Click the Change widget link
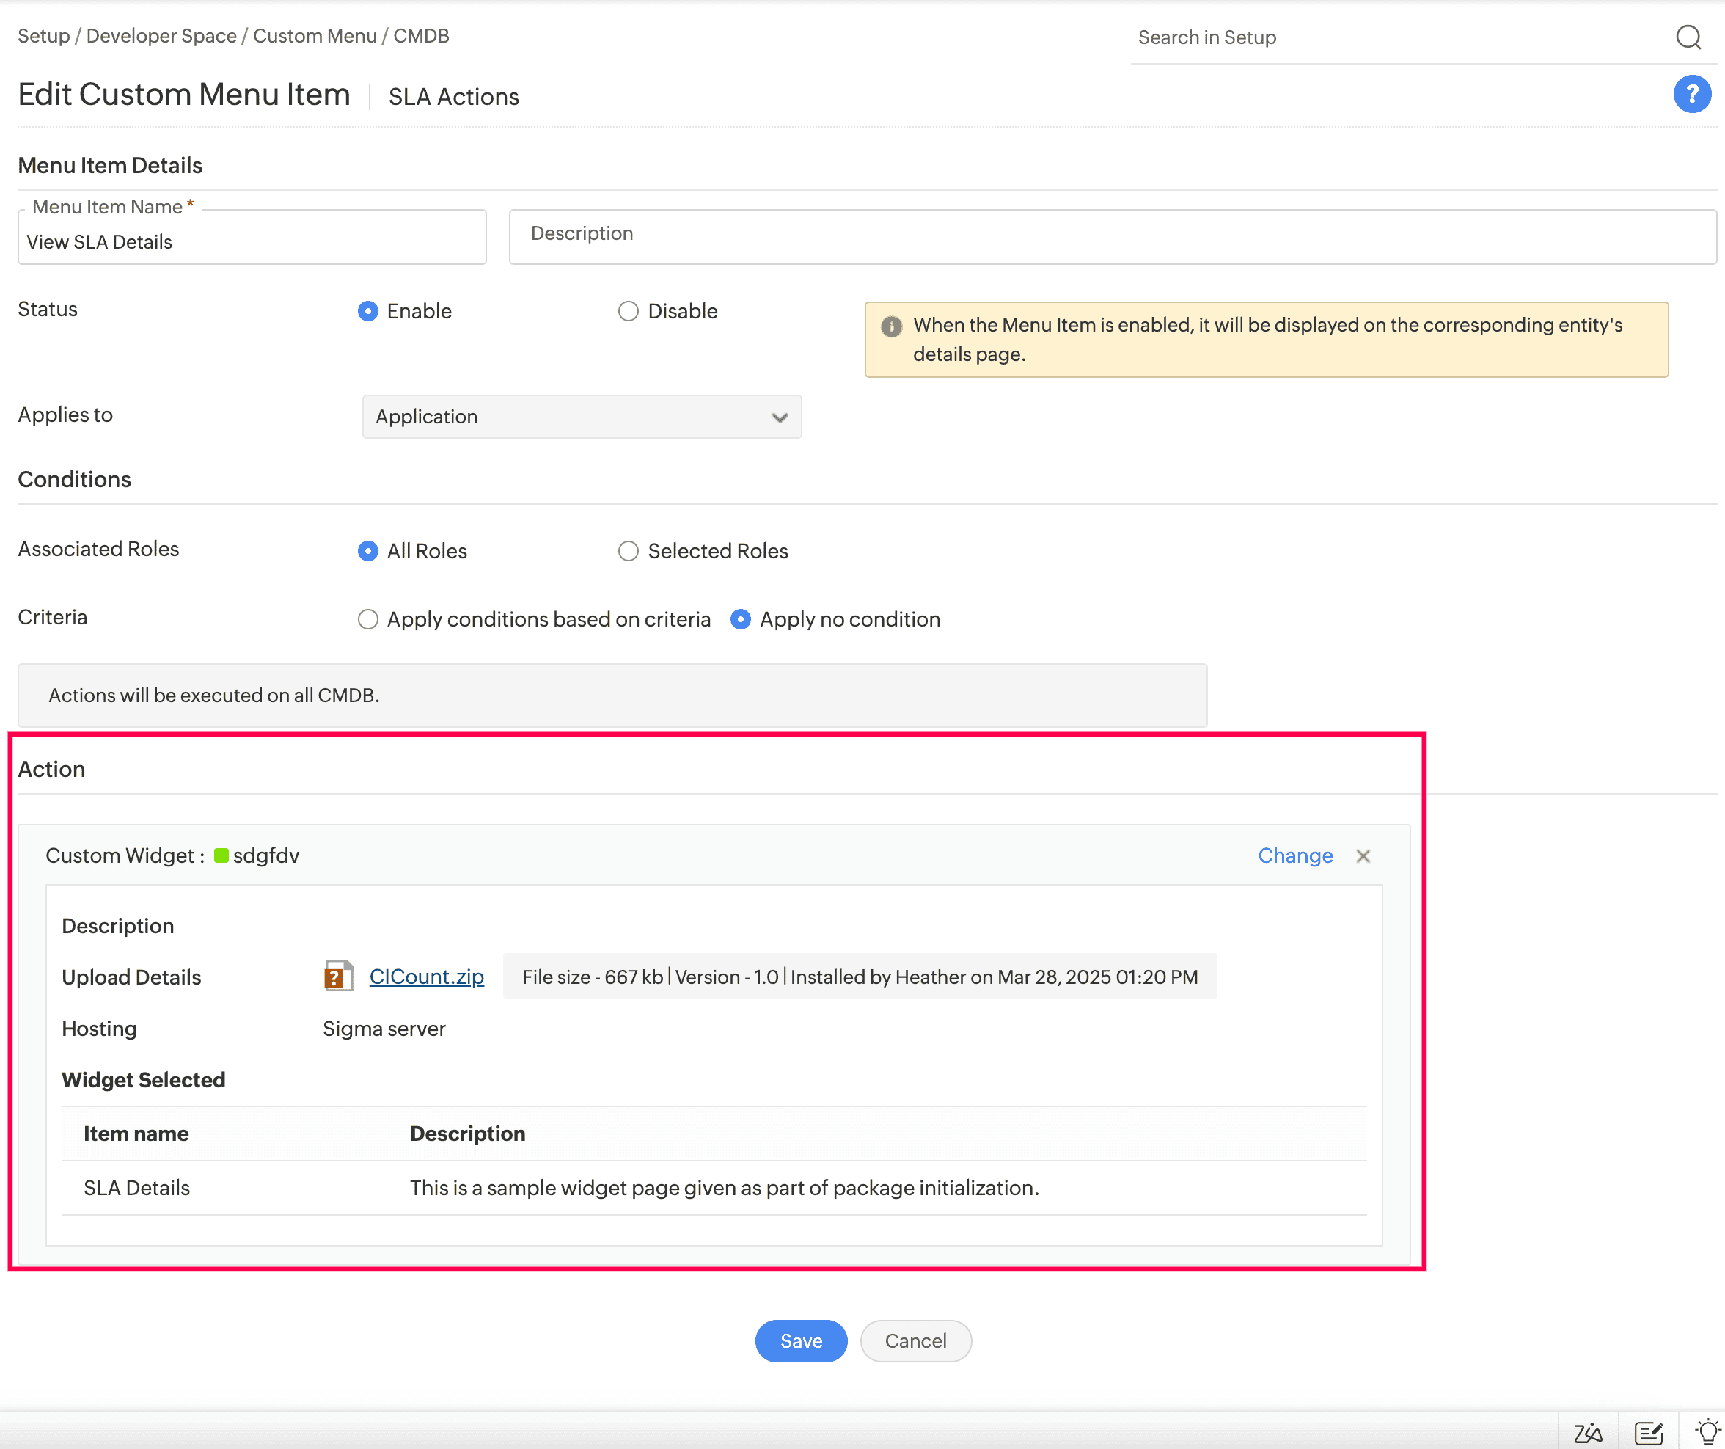Viewport: 1725px width, 1449px height. [1294, 855]
